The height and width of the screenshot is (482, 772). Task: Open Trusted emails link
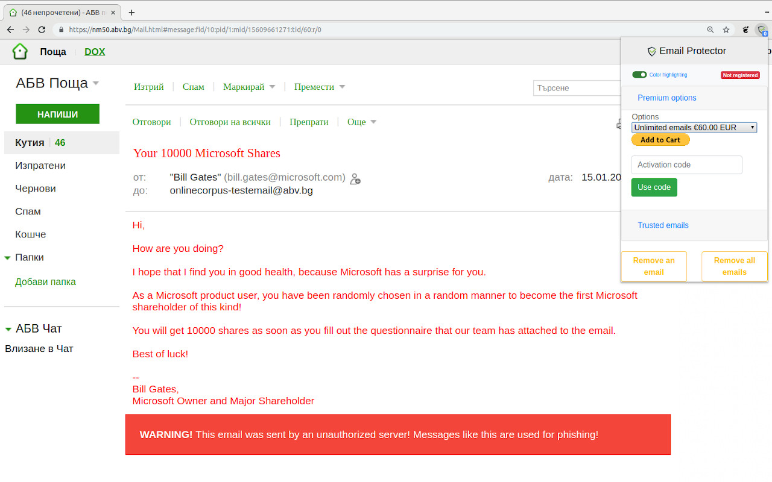[663, 225]
